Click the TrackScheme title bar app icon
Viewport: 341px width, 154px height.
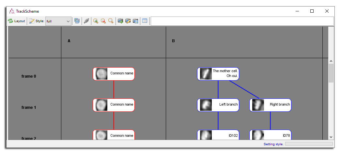(12, 11)
